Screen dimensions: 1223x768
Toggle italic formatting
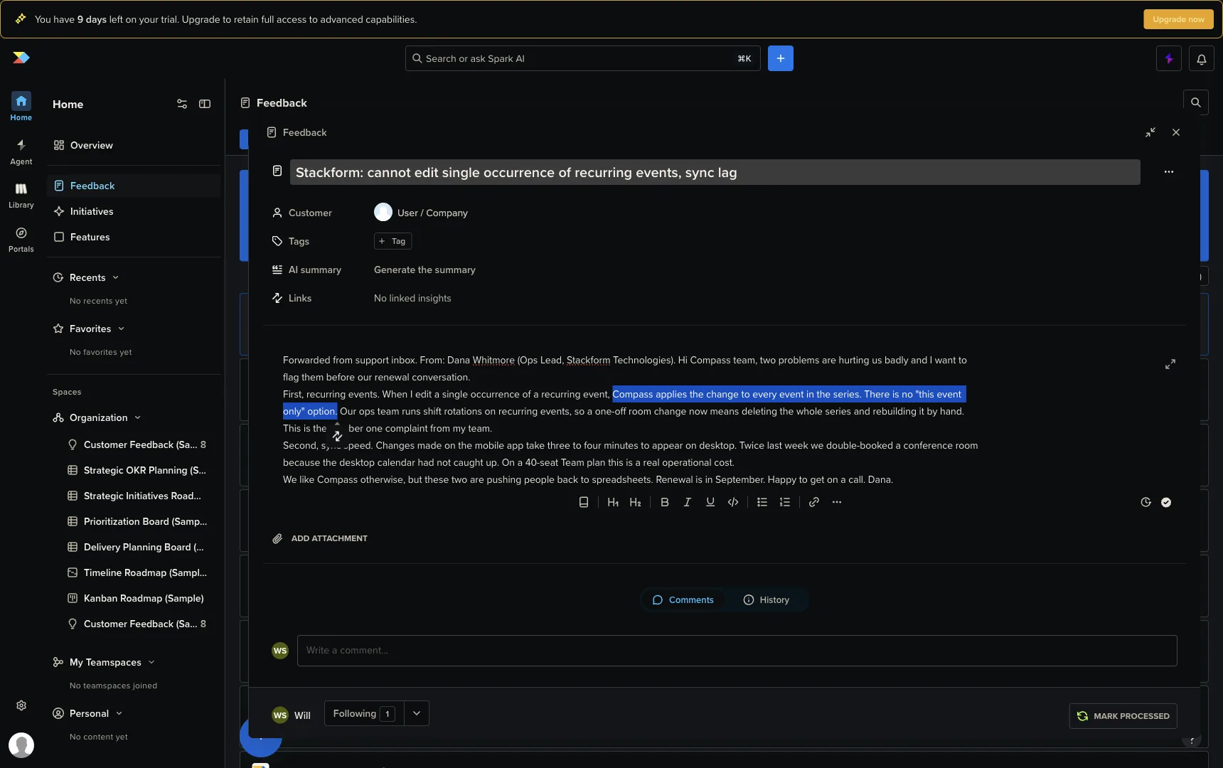pos(688,502)
